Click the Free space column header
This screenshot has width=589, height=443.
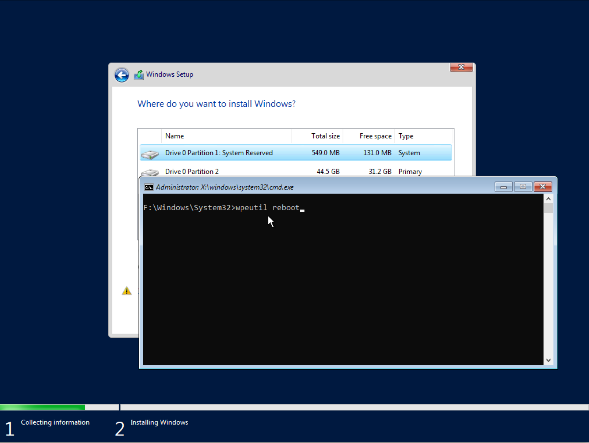tap(369, 136)
